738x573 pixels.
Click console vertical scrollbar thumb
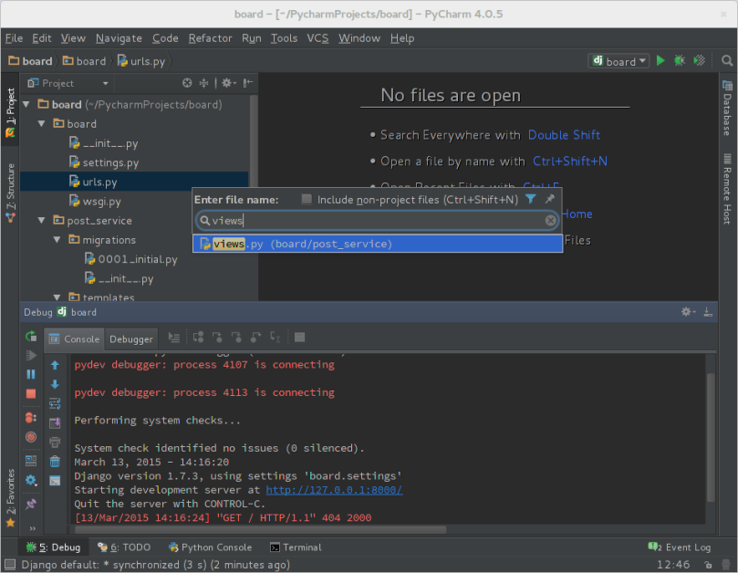(711, 437)
